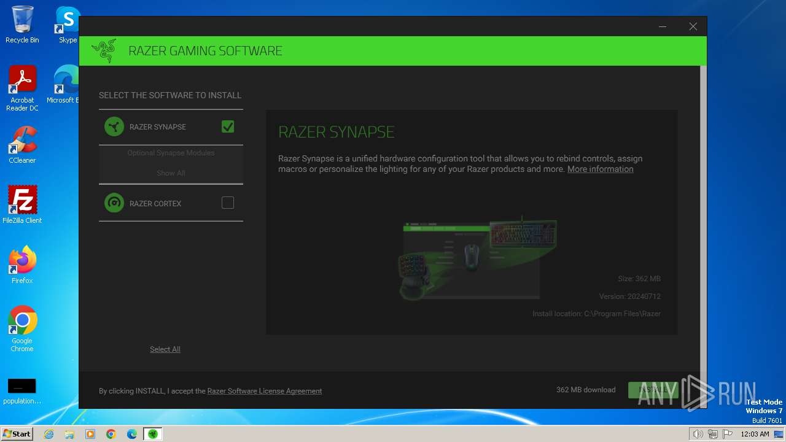Open Windows Media Player from taskbar
This screenshot has width=786, height=442.
(90, 434)
